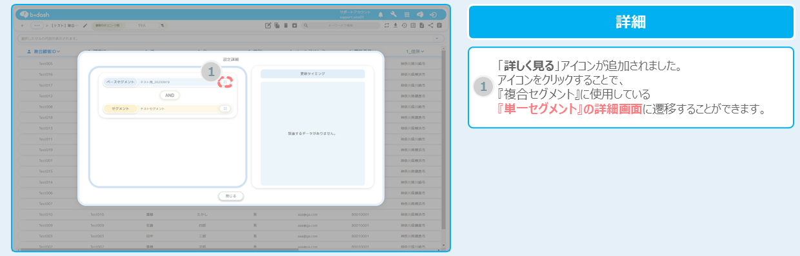Click the filter icon next to 19人
Image resolution: width=800 pixels, height=256 pixels.
(x=162, y=25)
